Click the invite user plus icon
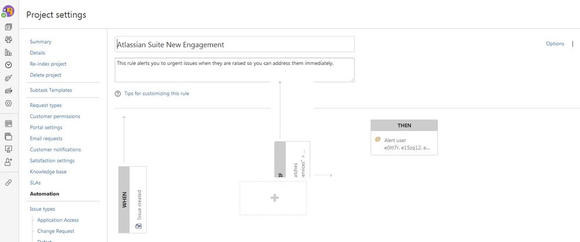This screenshot has height=242, width=580. (x=9, y=161)
